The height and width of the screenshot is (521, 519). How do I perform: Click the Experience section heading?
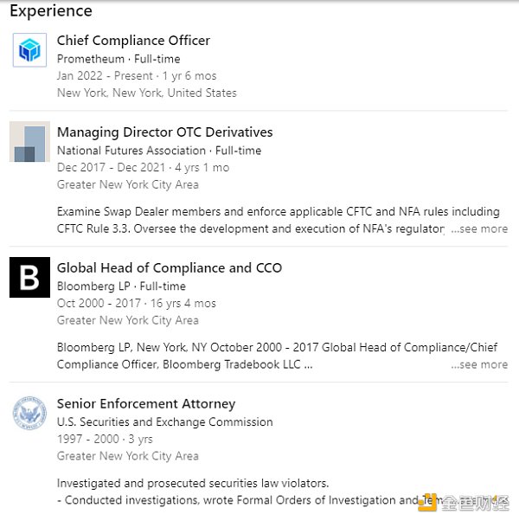coord(50,12)
